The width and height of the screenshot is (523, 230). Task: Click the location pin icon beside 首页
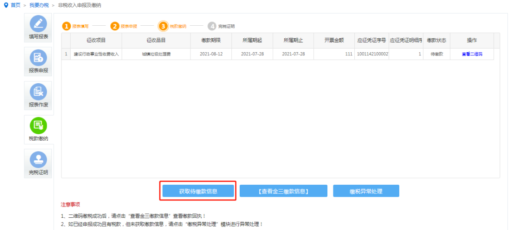[x=6, y=5]
